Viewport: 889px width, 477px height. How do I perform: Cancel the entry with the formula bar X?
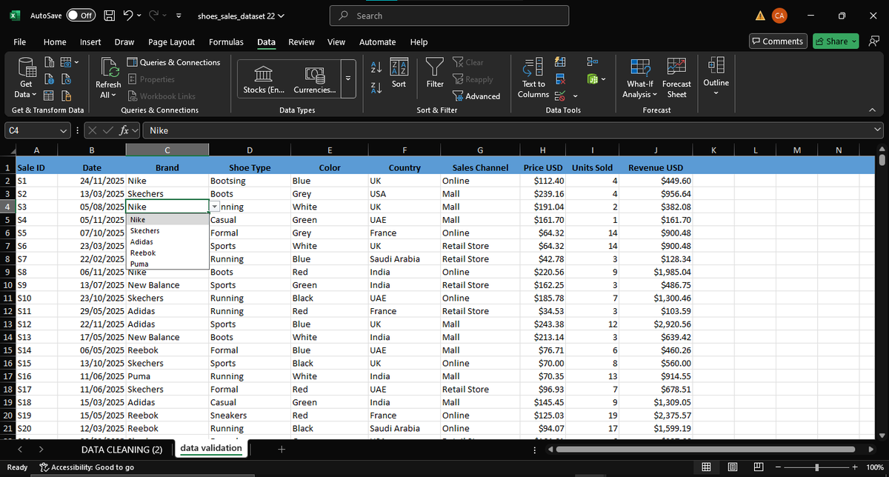pyautogui.click(x=93, y=130)
